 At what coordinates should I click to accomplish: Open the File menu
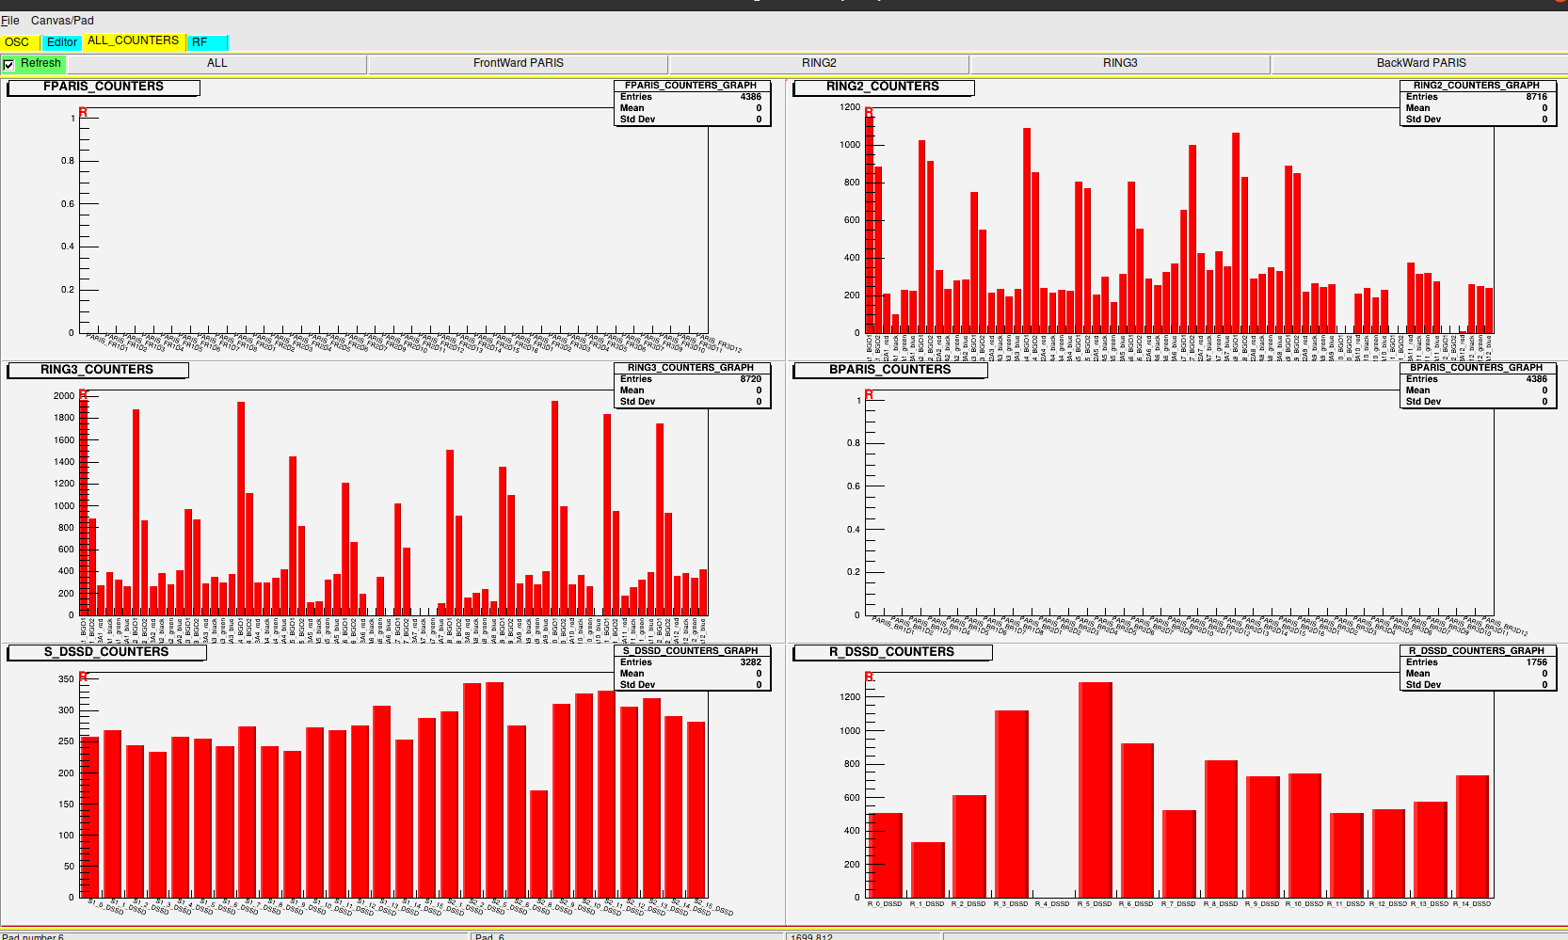(10, 21)
